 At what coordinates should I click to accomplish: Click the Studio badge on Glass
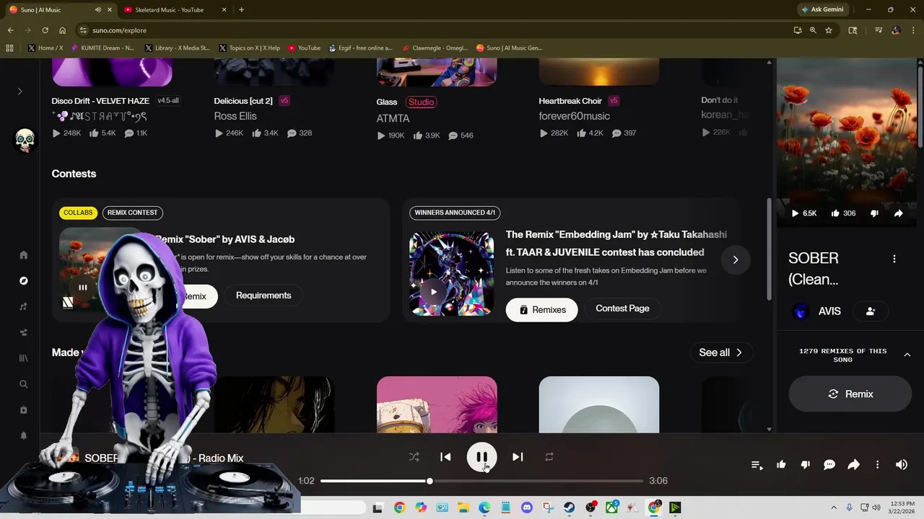[421, 102]
